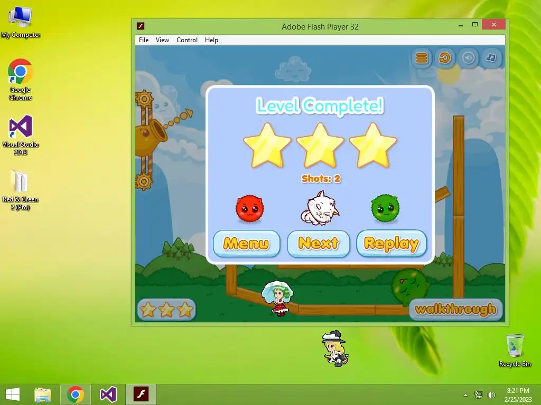Click the witch character on the desktop
541x405 pixels.
click(x=334, y=348)
